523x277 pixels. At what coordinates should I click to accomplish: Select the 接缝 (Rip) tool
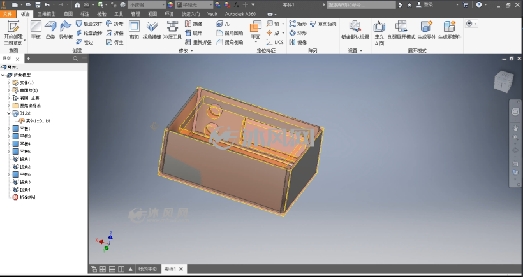tap(193, 24)
